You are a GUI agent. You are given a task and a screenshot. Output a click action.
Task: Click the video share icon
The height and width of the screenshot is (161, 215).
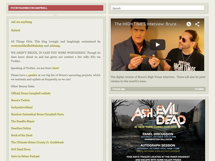pos(197,24)
